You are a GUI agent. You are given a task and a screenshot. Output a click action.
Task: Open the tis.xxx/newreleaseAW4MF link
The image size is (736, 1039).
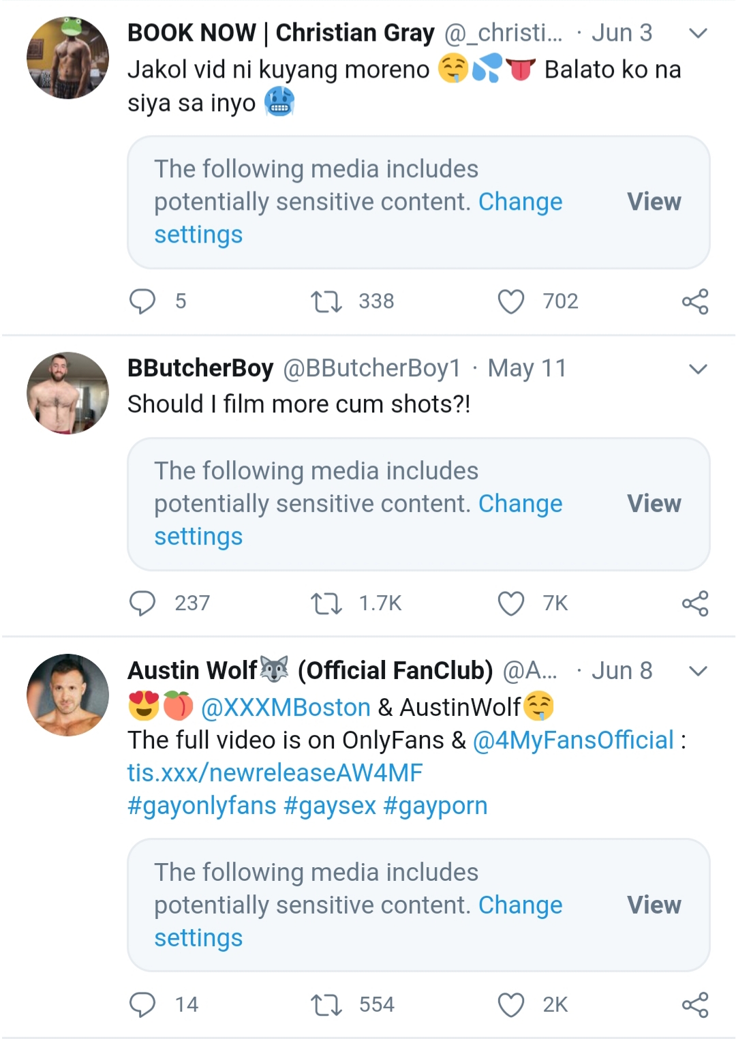[x=275, y=773]
